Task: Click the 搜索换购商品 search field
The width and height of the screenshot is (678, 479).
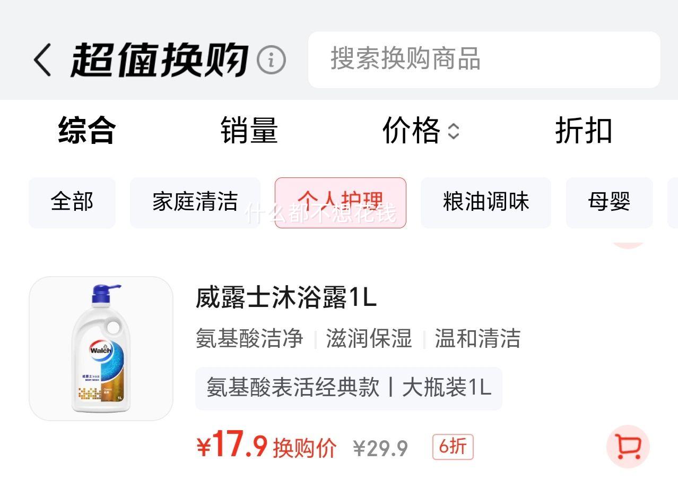Action: [484, 59]
